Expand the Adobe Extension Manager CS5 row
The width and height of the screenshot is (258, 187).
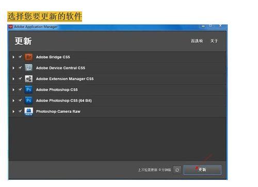click(x=13, y=79)
